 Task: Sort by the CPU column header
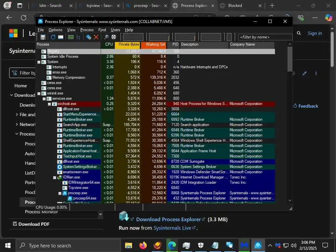108,45
